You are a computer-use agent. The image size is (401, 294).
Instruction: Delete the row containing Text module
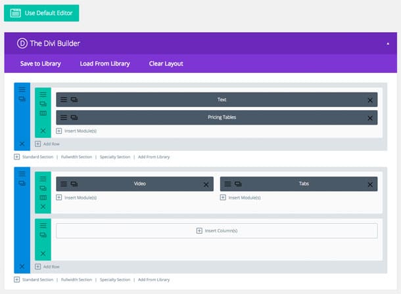(x=43, y=131)
